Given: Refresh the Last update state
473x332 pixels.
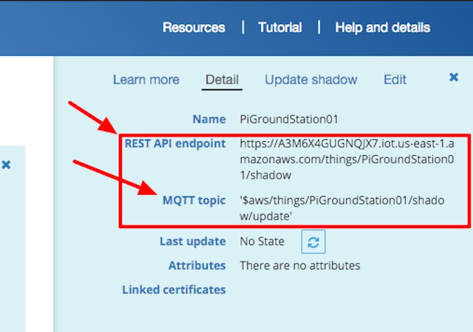Looking at the screenshot, I should click(313, 241).
